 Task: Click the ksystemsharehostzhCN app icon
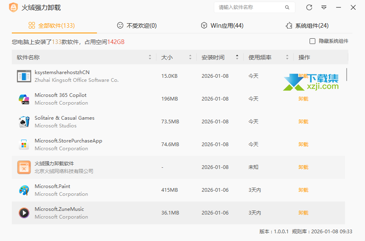[24, 76]
